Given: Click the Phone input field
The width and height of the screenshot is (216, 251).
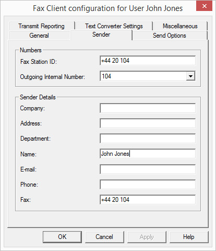Looking at the screenshot, I should 148,185.
